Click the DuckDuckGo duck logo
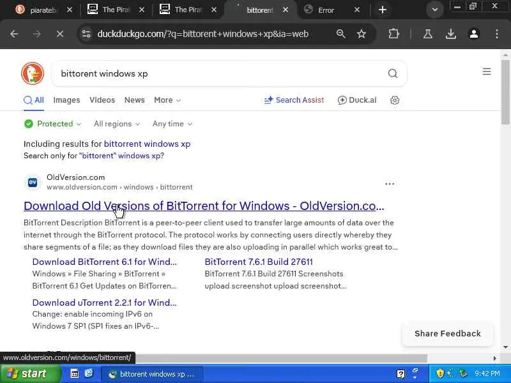The height and width of the screenshot is (383, 511). [33, 73]
